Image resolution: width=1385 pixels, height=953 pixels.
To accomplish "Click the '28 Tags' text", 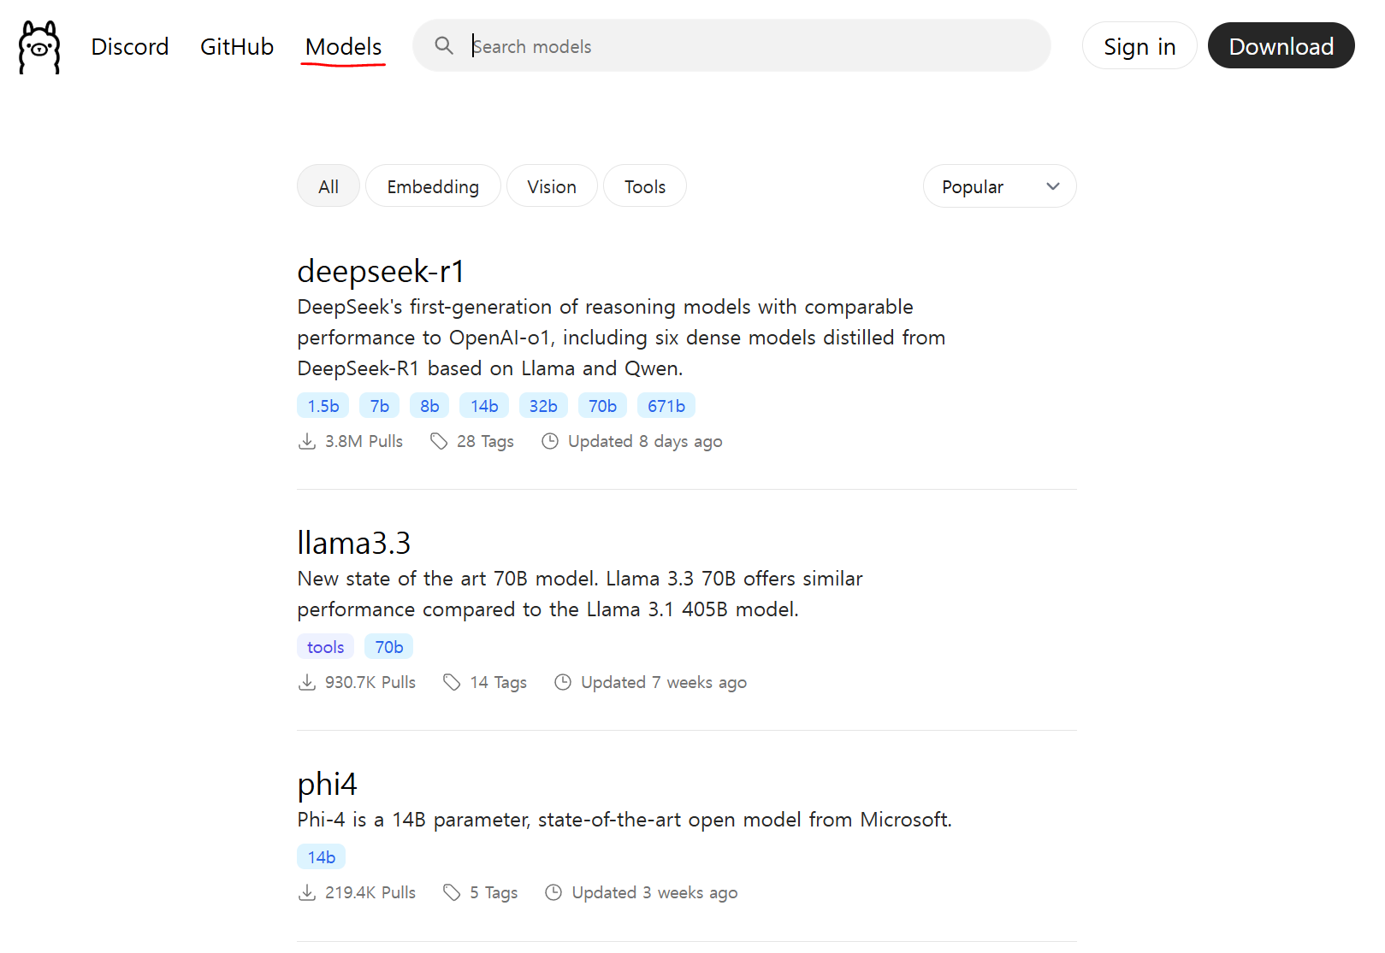I will (x=485, y=441).
